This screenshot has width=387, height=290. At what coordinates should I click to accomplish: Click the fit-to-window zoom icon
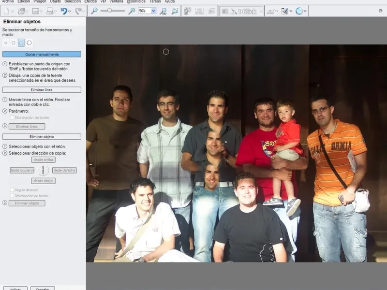[x=175, y=11]
